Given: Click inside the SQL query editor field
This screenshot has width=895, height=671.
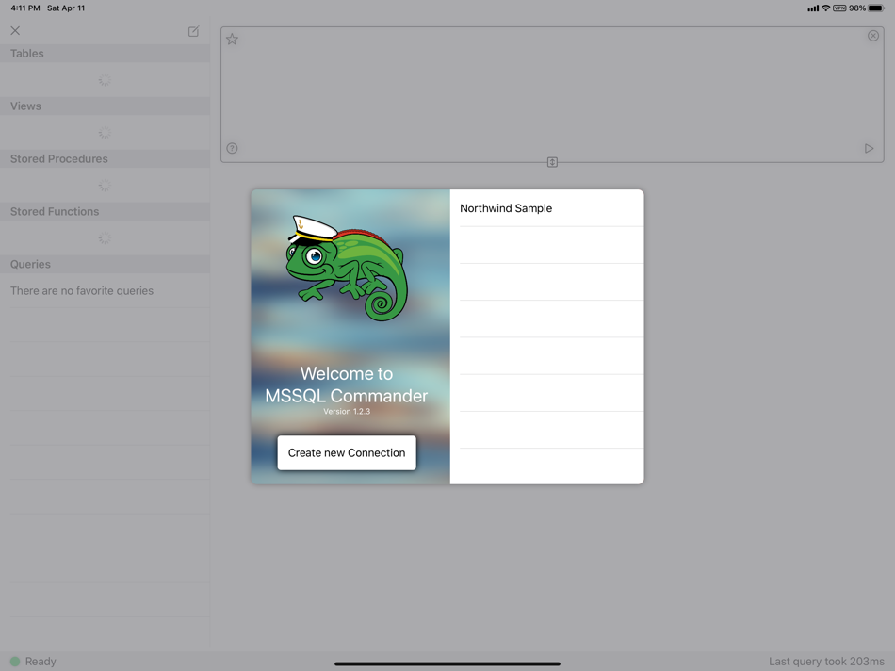Looking at the screenshot, I should coord(552,94).
